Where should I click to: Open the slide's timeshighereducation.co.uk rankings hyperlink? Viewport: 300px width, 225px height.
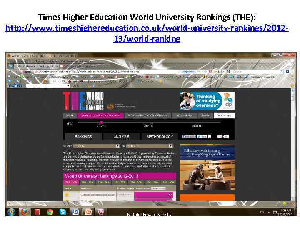pos(147,33)
